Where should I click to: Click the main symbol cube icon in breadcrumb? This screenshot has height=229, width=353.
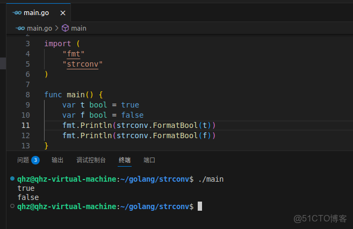tap(65, 28)
